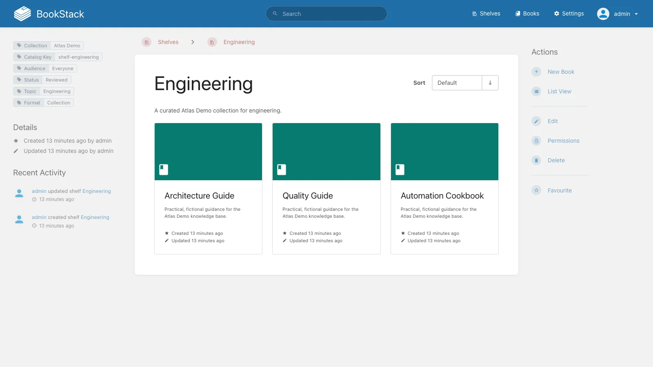Click the Permissions lock icon

click(536, 141)
